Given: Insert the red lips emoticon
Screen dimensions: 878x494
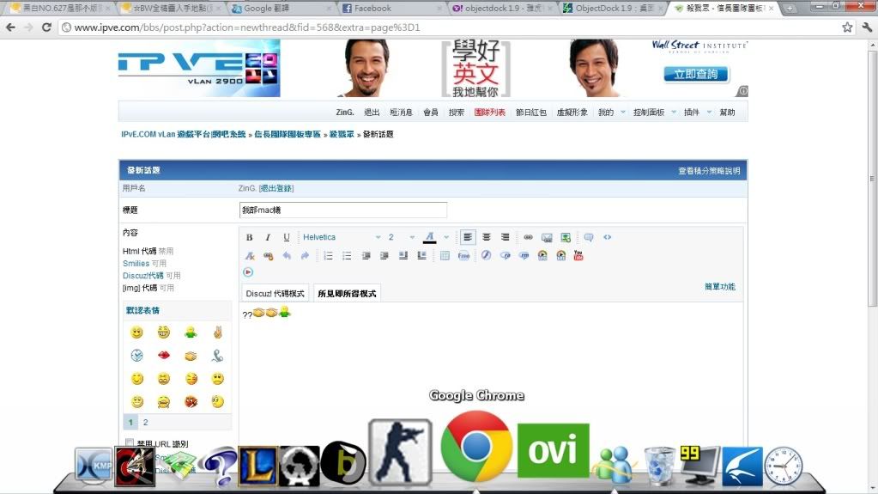Looking at the screenshot, I should tap(163, 355).
